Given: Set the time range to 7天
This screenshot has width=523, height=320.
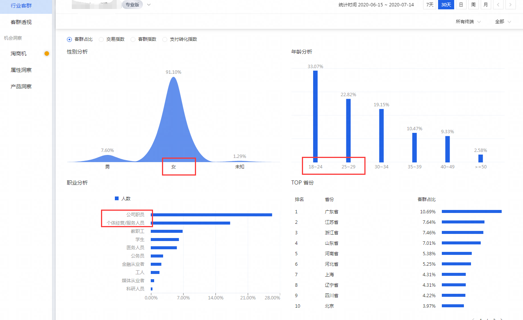Looking at the screenshot, I should point(429,5).
